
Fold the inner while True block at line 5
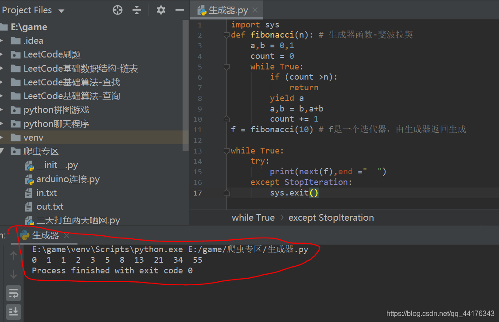point(226,67)
